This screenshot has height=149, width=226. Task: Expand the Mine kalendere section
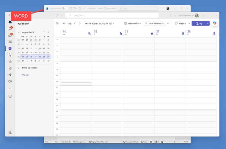[x=19, y=68]
